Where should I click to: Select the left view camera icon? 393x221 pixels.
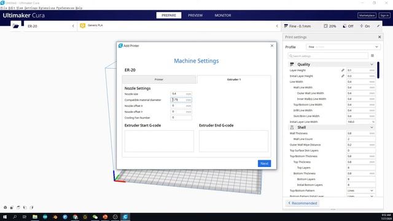coord(25,207)
